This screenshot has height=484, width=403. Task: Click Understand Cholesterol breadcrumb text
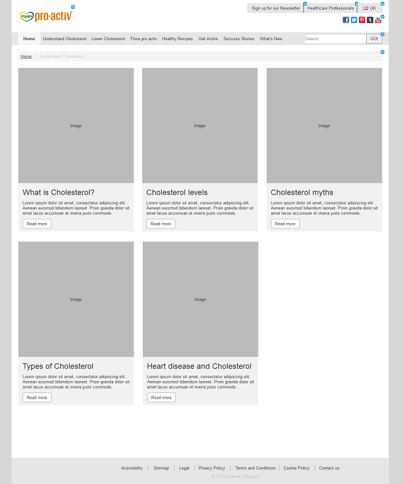click(62, 56)
